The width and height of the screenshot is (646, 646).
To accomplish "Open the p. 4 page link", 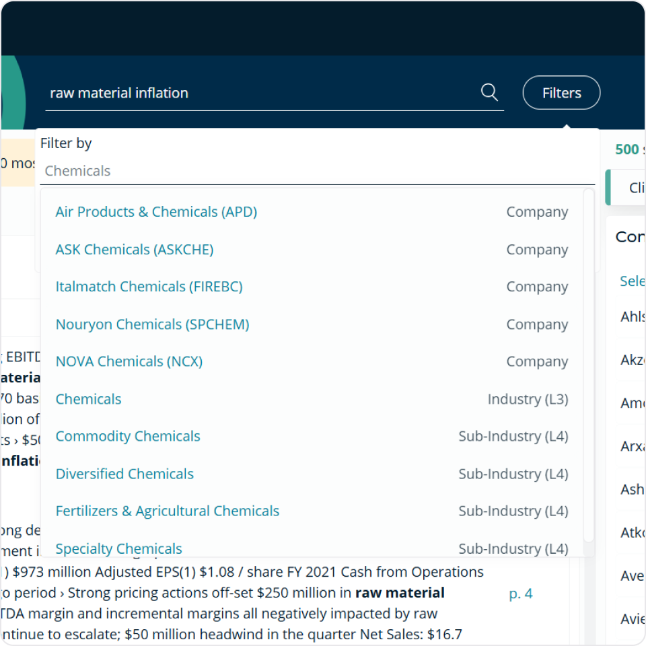I will [x=521, y=594].
